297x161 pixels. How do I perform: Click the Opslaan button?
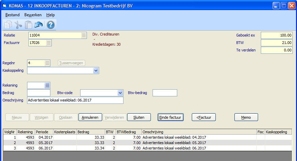66,117
